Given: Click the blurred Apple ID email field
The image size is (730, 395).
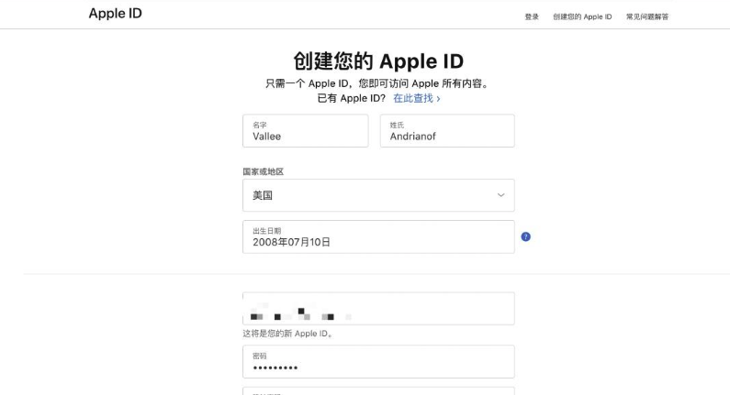Looking at the screenshot, I should tap(377, 309).
